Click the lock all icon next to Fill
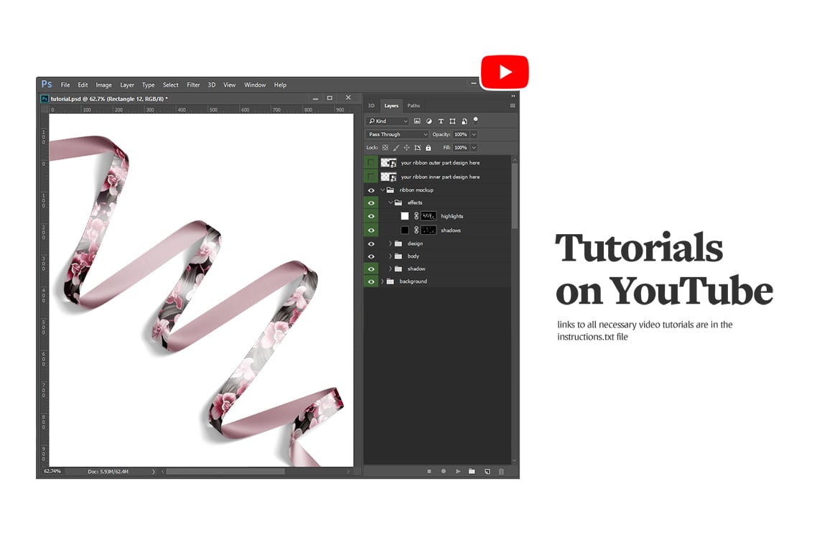The width and height of the screenshot is (817, 545). (x=429, y=147)
